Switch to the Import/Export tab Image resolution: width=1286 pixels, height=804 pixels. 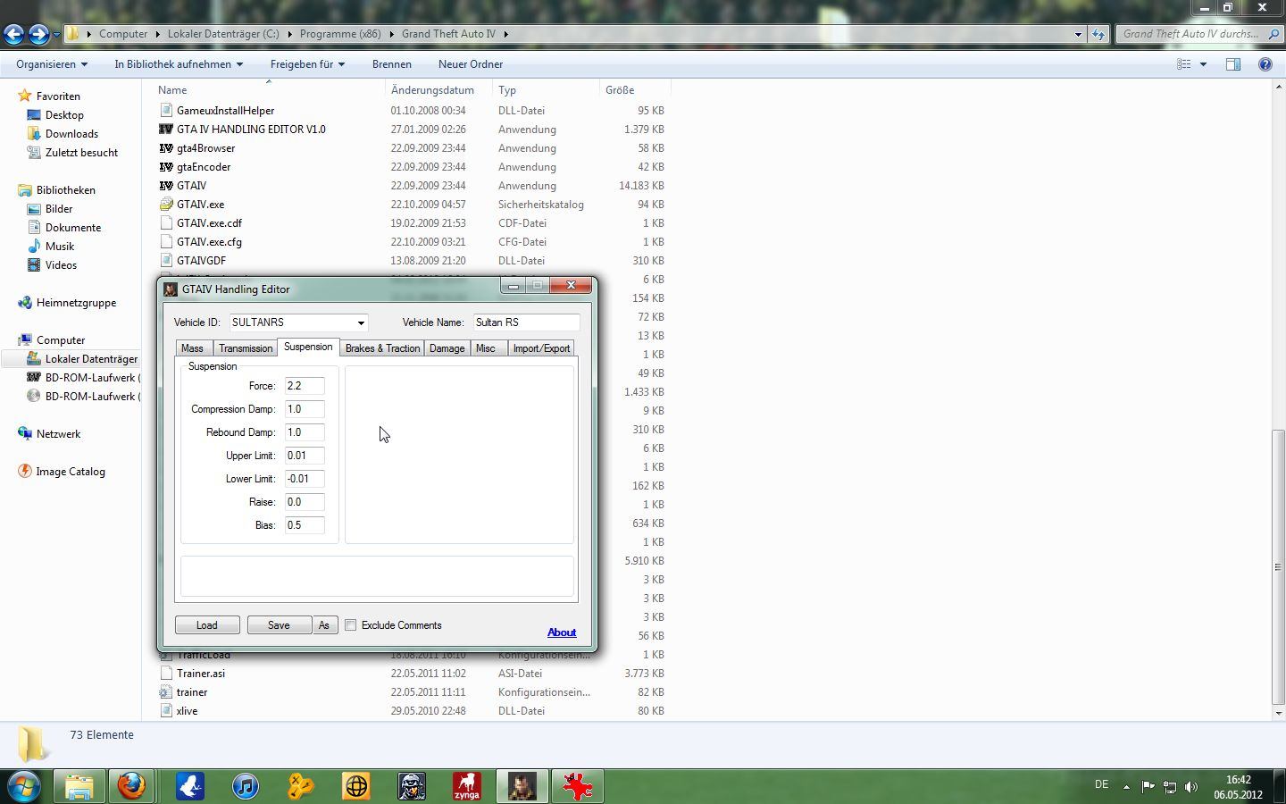(541, 348)
